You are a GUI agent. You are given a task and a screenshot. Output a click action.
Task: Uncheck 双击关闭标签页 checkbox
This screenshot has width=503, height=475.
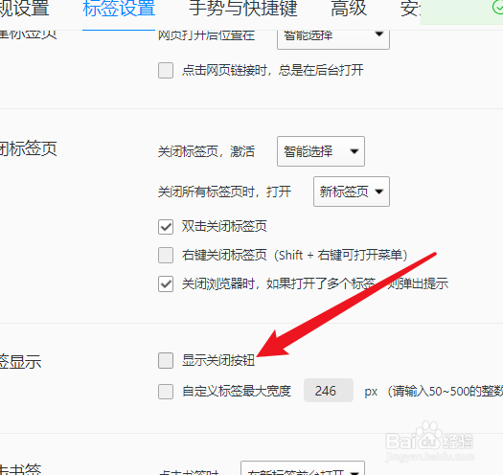166,227
